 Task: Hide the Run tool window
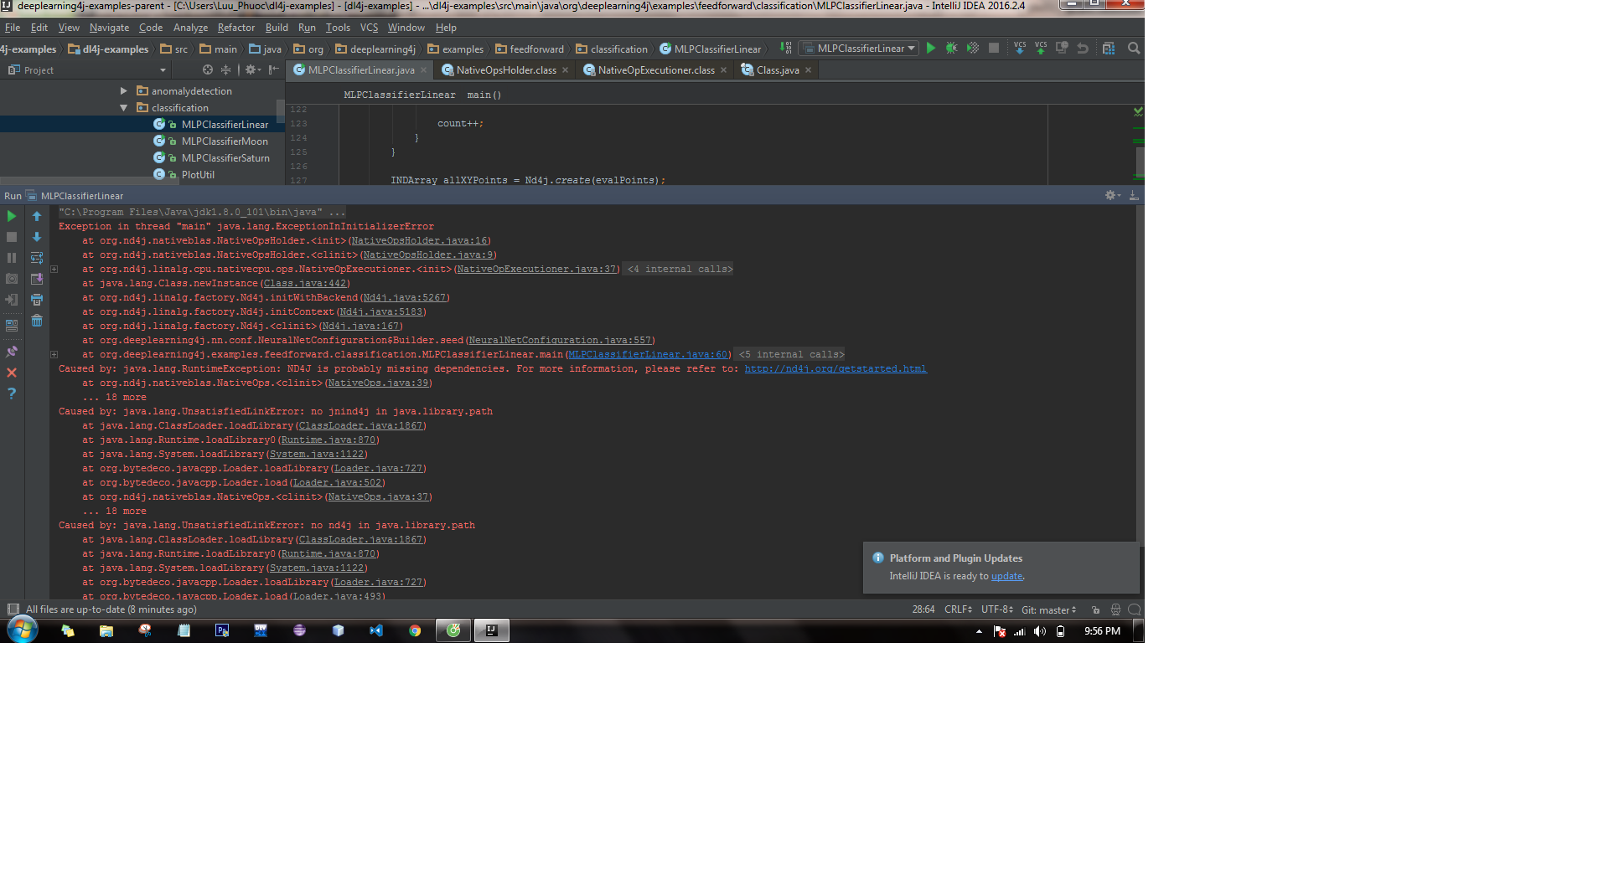[1134, 195]
